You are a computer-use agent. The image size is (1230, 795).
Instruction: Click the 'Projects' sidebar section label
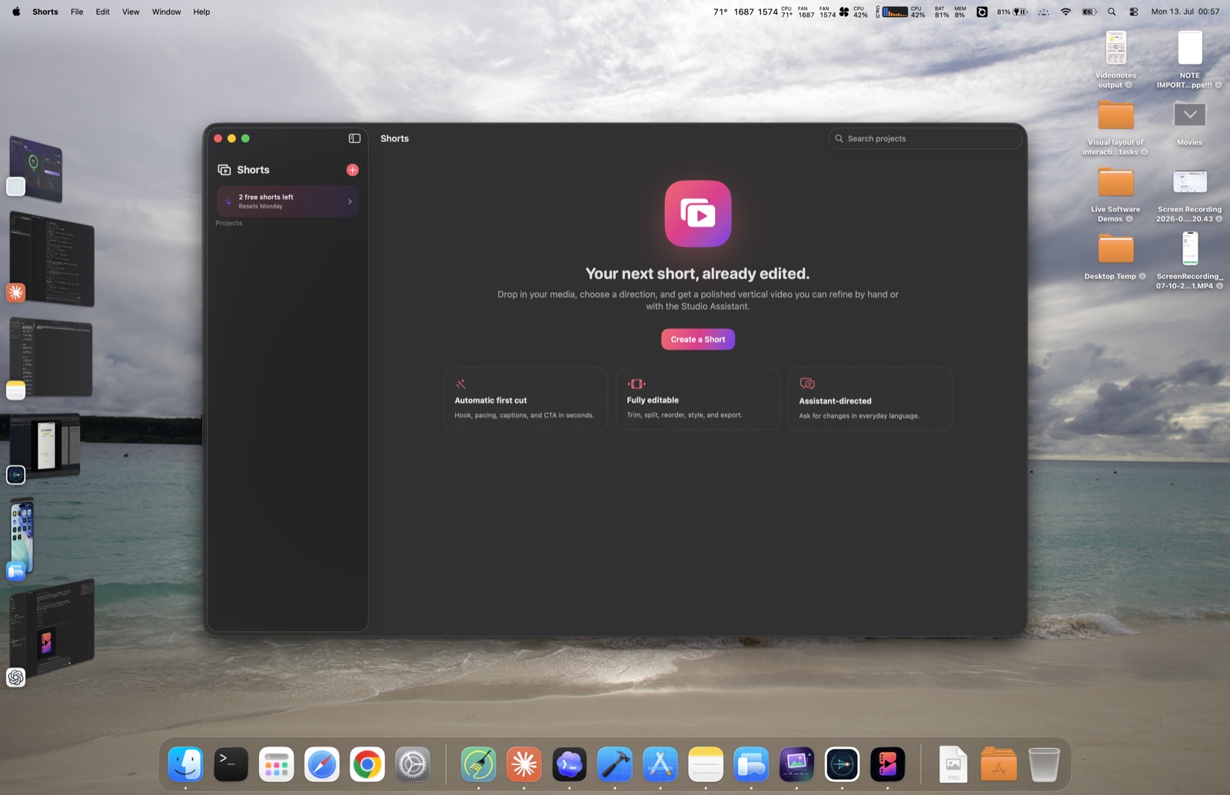coord(229,223)
